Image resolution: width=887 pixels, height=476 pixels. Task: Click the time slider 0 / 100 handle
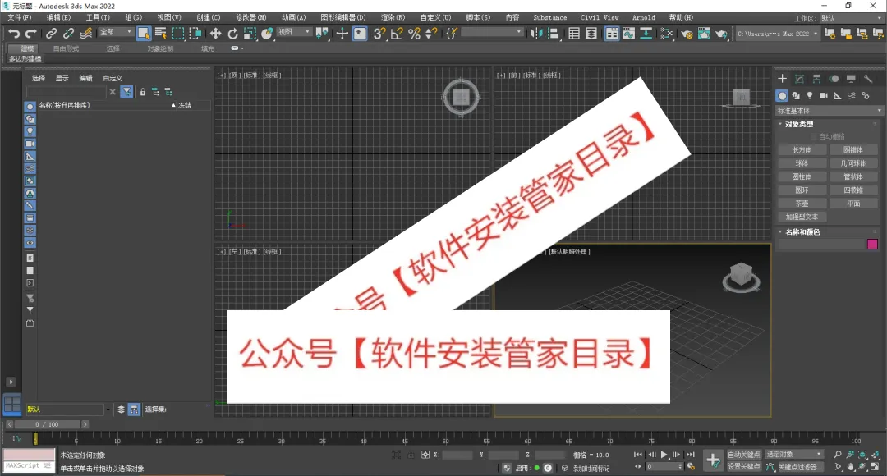(47, 424)
